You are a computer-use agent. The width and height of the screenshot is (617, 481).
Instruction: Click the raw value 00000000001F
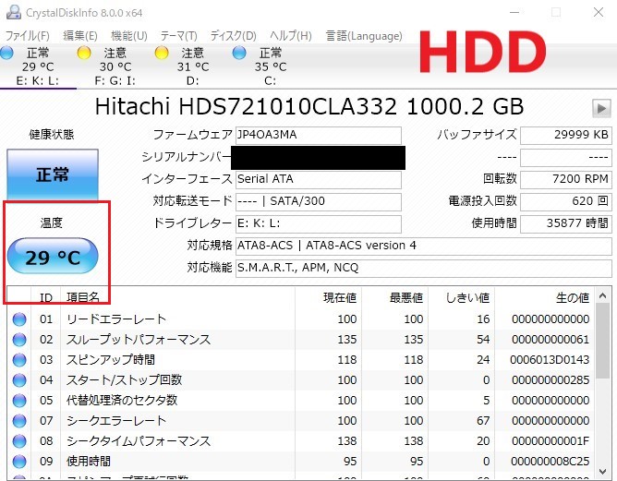[550, 441]
